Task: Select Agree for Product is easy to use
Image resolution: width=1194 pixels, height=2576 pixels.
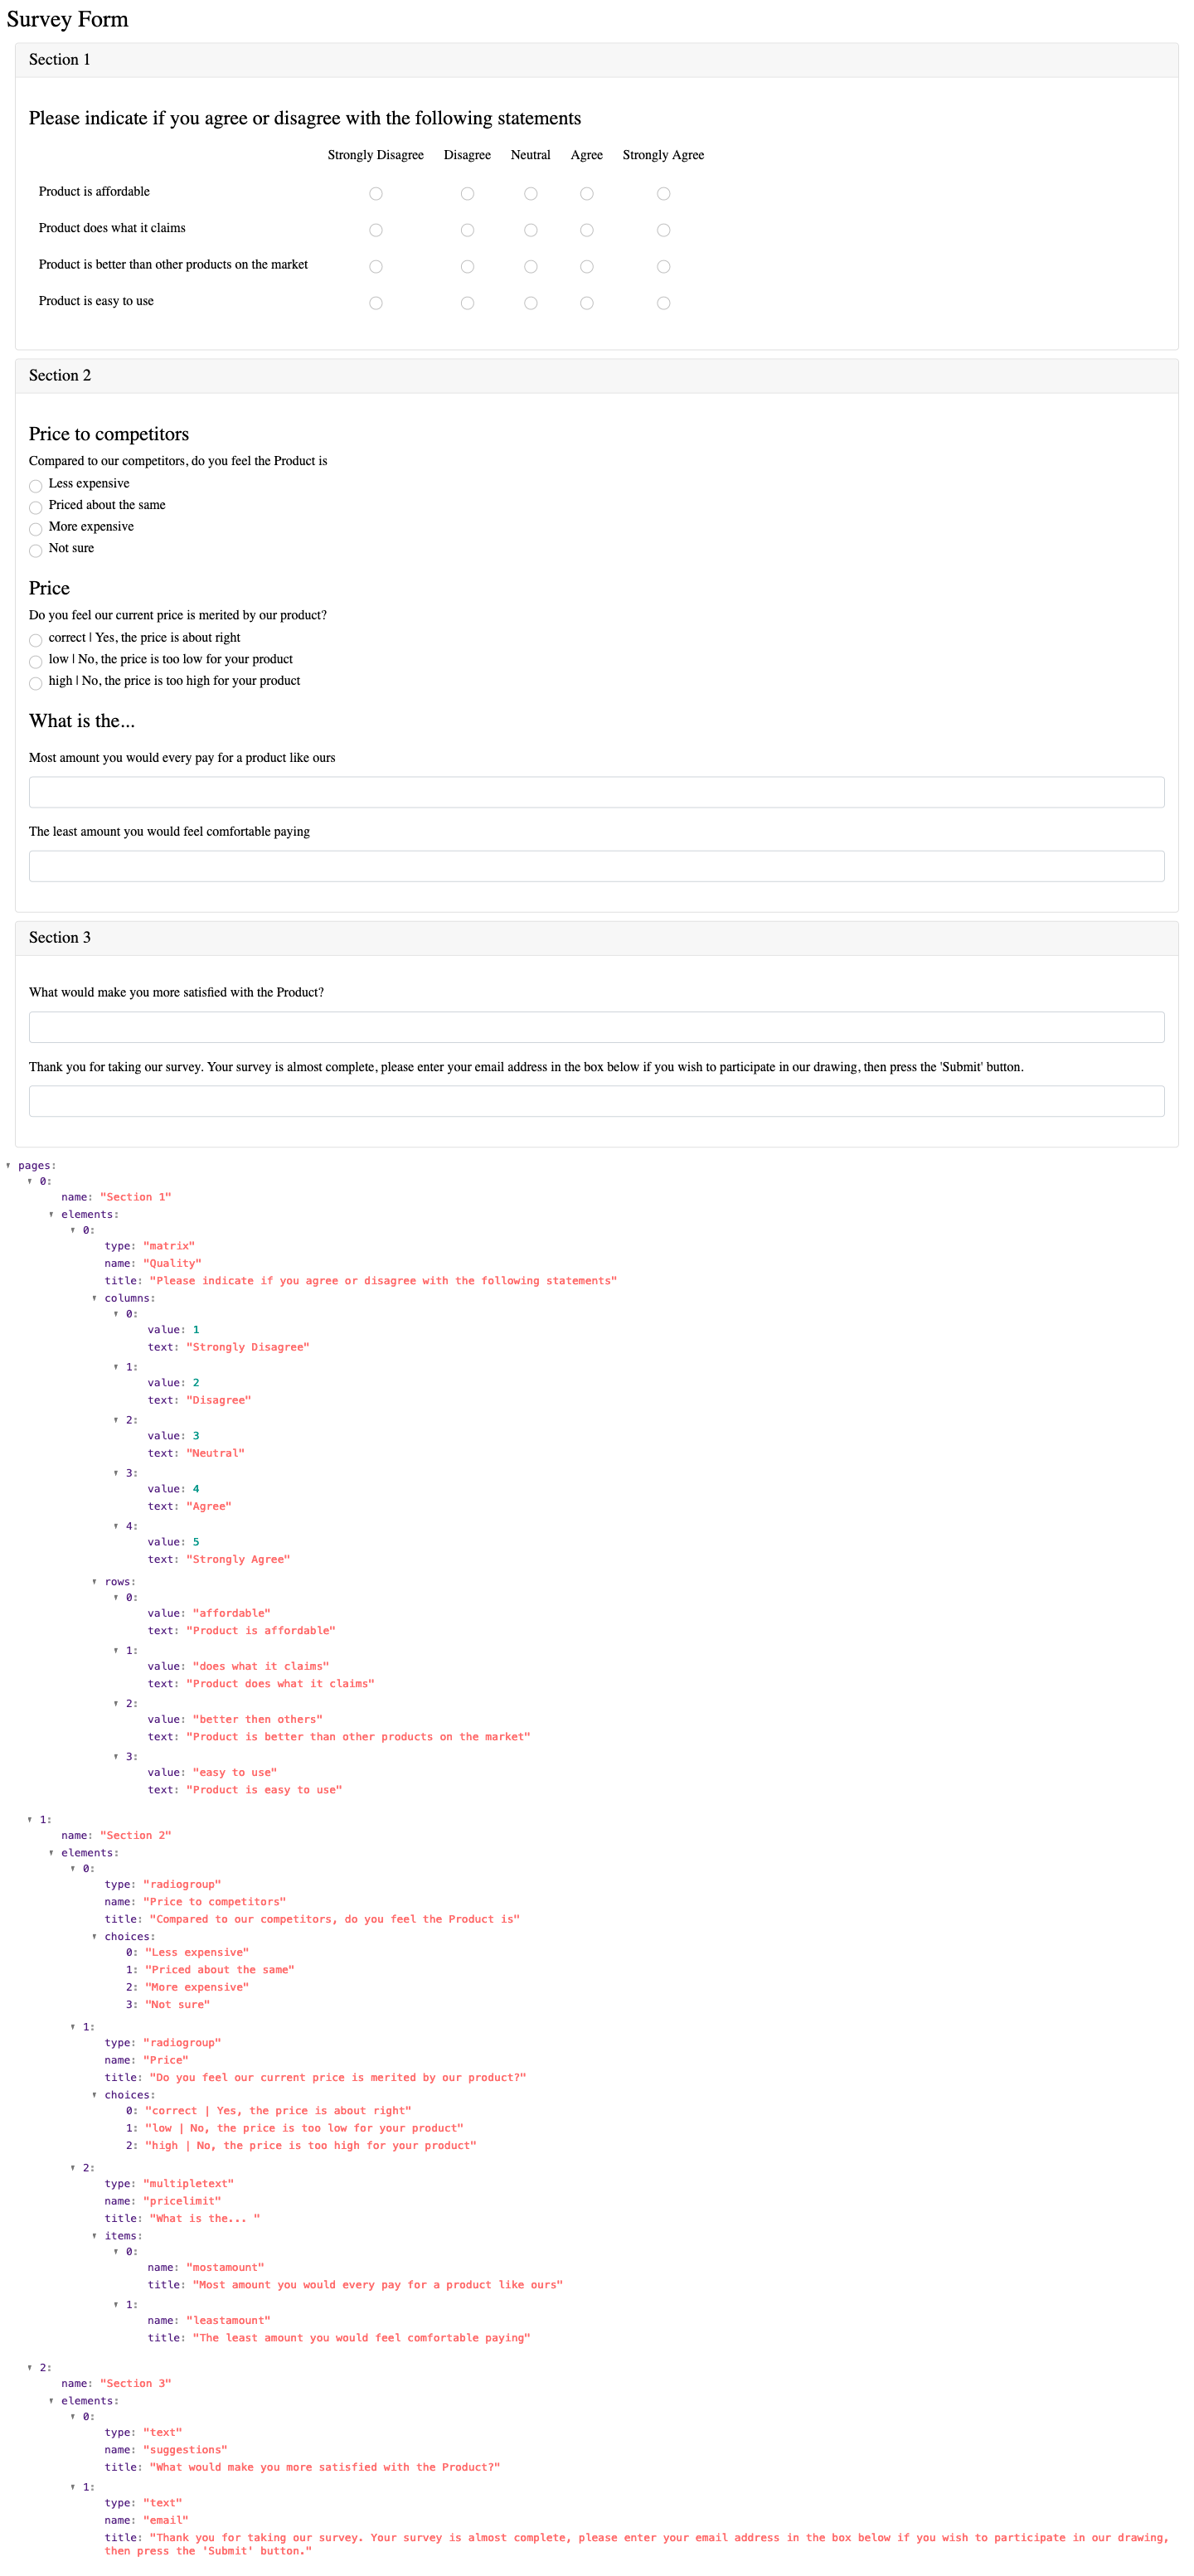Action: (x=587, y=303)
